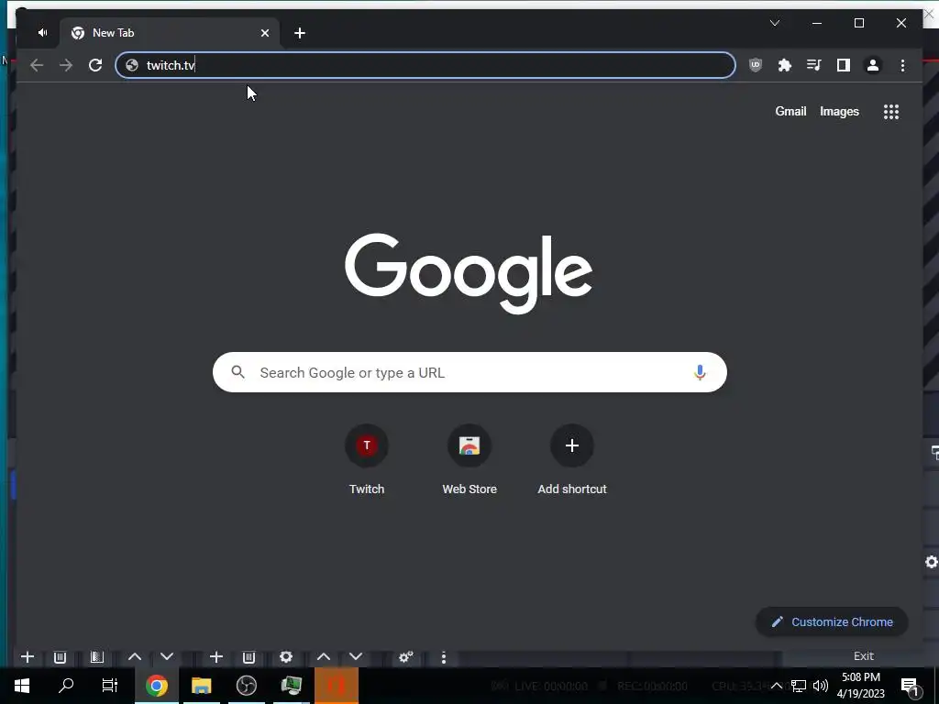Viewport: 939px width, 704px height.
Task: Open Chrome's three-dot menu
Action: [902, 65]
